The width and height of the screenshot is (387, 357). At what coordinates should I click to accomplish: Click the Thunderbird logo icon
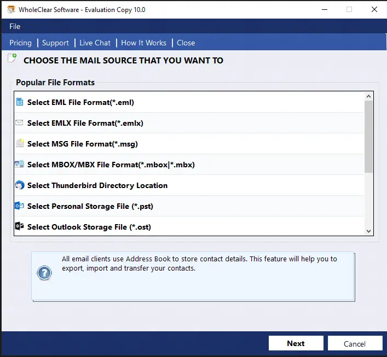[x=20, y=185]
